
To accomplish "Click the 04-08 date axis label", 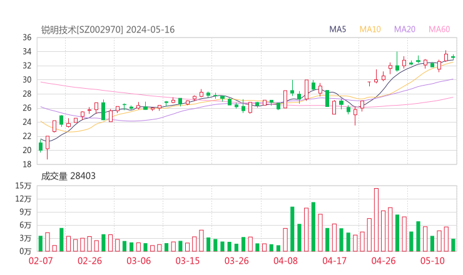I will (x=285, y=261).
